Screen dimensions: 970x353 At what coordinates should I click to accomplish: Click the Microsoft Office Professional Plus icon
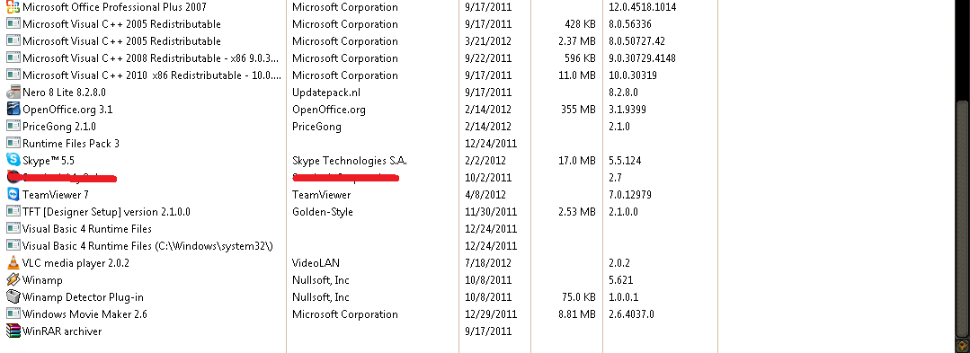(x=13, y=7)
